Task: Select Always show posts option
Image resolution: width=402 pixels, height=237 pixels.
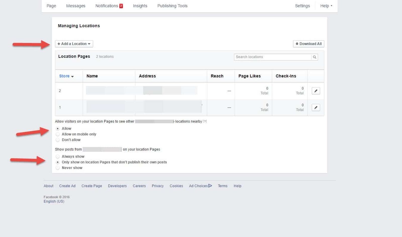Action: pyautogui.click(x=58, y=156)
